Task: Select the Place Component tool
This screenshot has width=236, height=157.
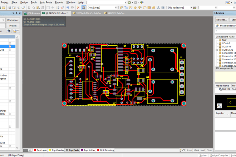Action: (x=163, y=7)
